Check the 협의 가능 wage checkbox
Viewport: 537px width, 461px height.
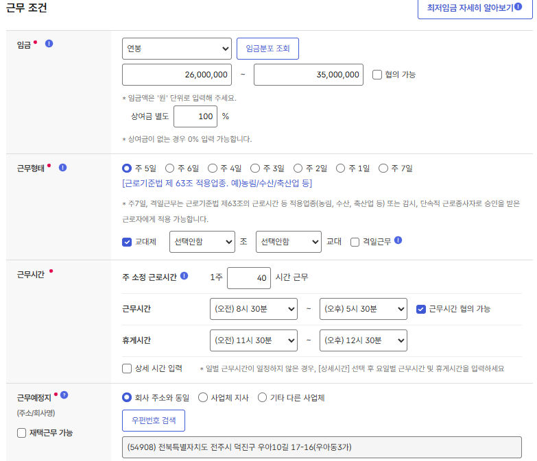click(x=377, y=75)
